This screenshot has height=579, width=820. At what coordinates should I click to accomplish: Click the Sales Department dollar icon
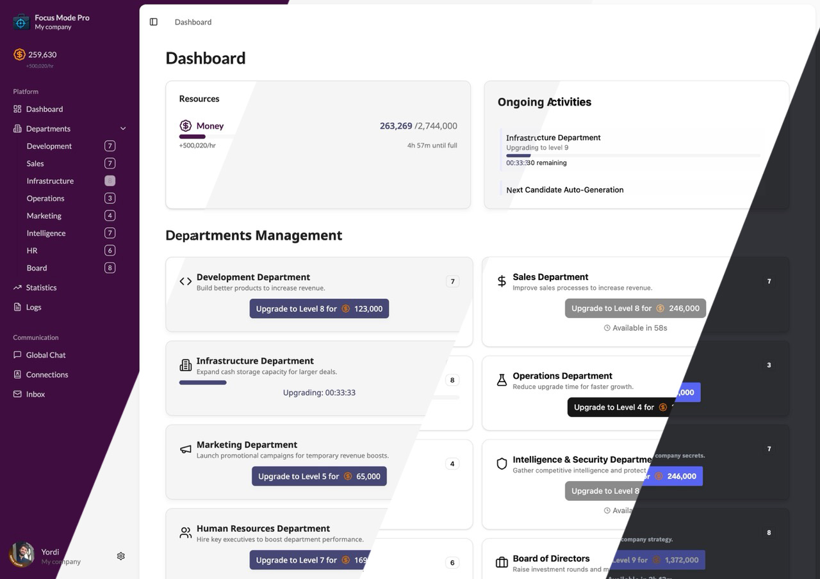502,282
